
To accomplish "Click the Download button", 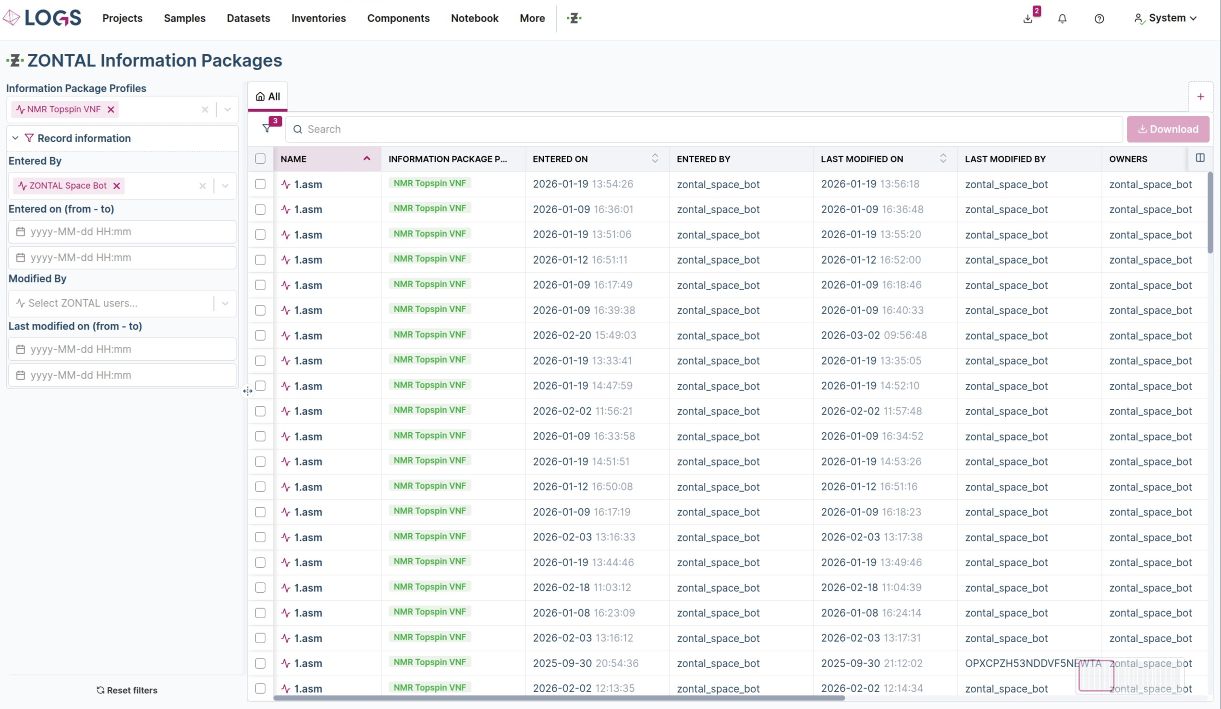I will (x=1168, y=129).
